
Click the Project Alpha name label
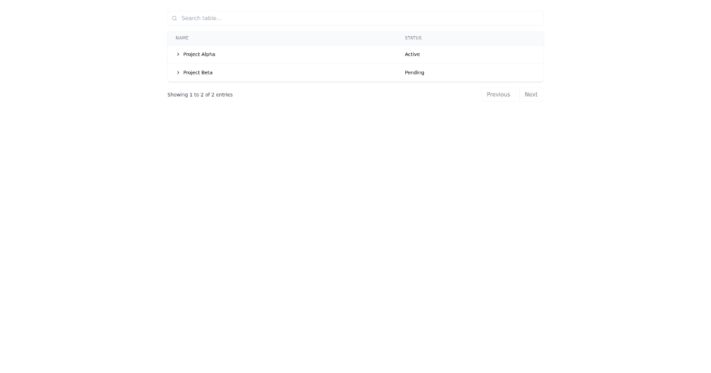pos(199,54)
